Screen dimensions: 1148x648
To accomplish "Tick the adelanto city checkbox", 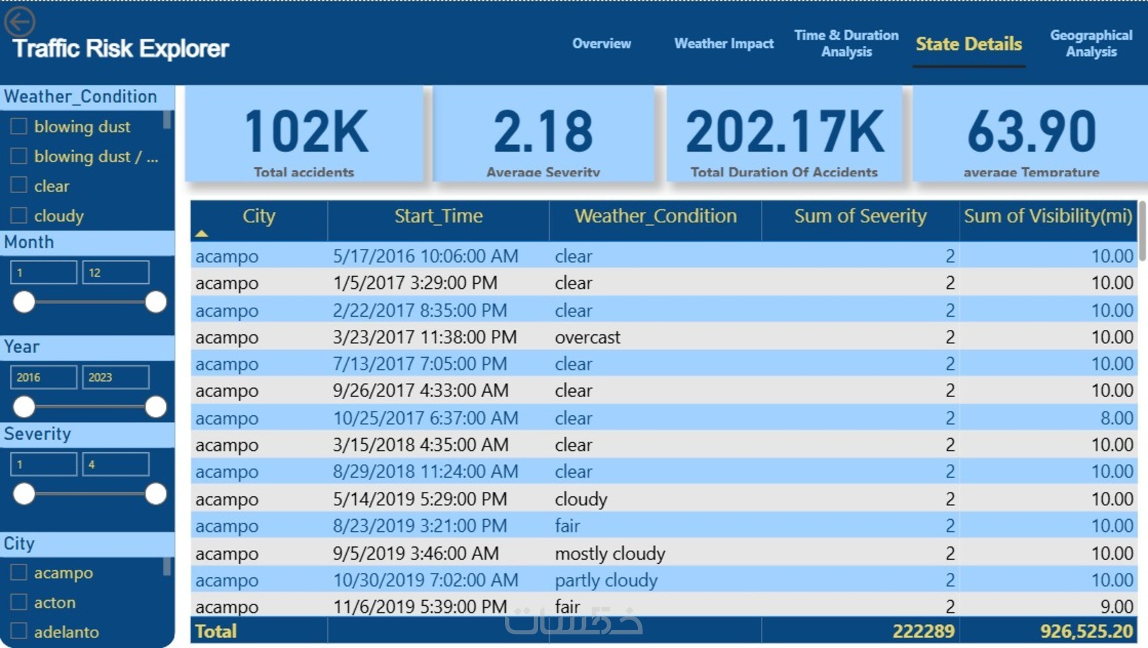I will (x=19, y=632).
